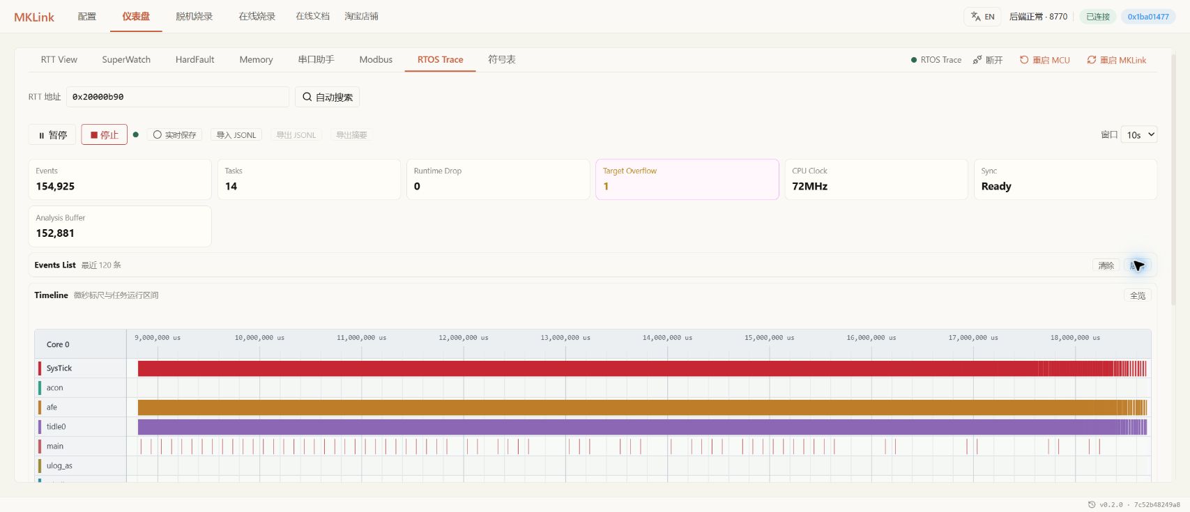The height and width of the screenshot is (512, 1190).
Task: Open the 窗口 10s window dropdown
Action: (1141, 134)
